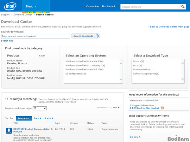
Task: Click the Intel logo
Action: (10, 6)
